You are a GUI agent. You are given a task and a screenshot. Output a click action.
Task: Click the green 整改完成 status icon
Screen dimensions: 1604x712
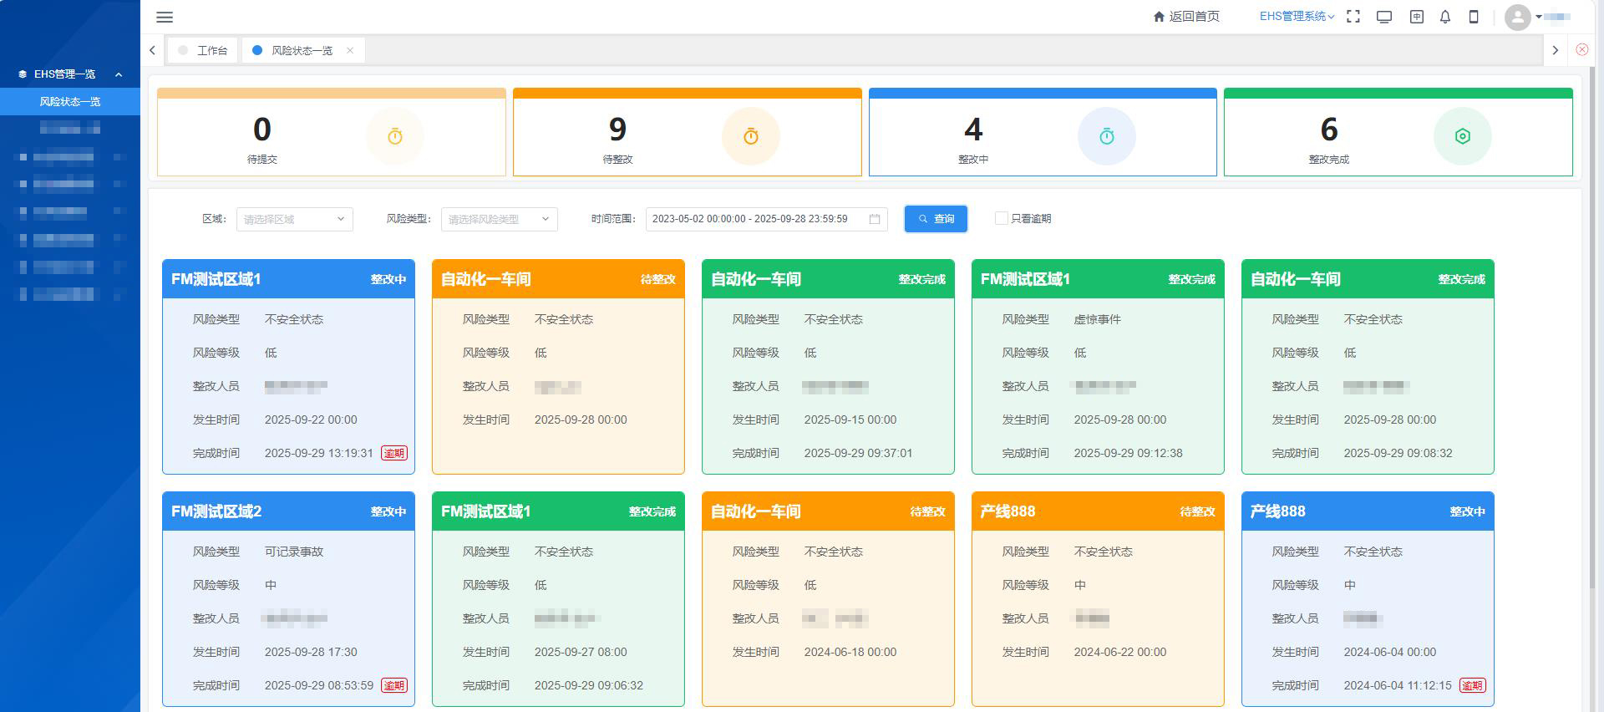(1462, 136)
